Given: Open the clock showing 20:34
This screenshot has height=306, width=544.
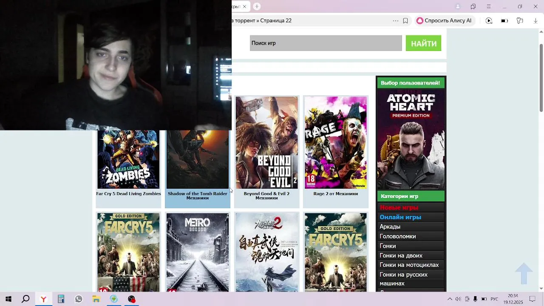Looking at the screenshot, I should pos(513,299).
